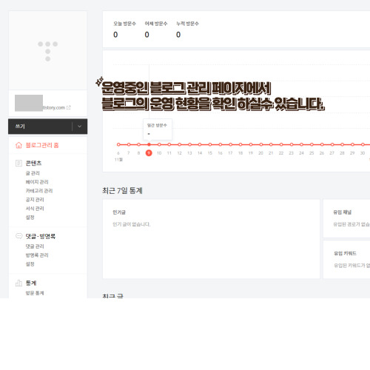The image size is (370, 370).
Task: Open 서식 관리 in the sidebar
Action: click(35, 209)
